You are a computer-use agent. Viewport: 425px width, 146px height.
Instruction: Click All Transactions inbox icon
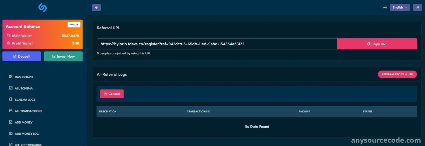pyautogui.click(x=11, y=111)
